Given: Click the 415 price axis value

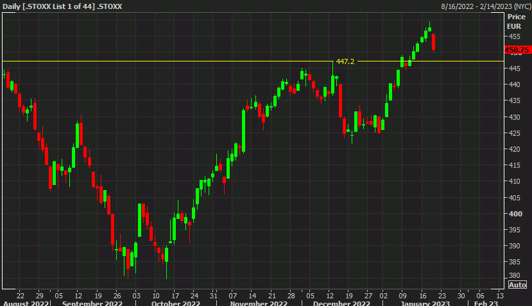Looking at the screenshot, I should [x=514, y=165].
